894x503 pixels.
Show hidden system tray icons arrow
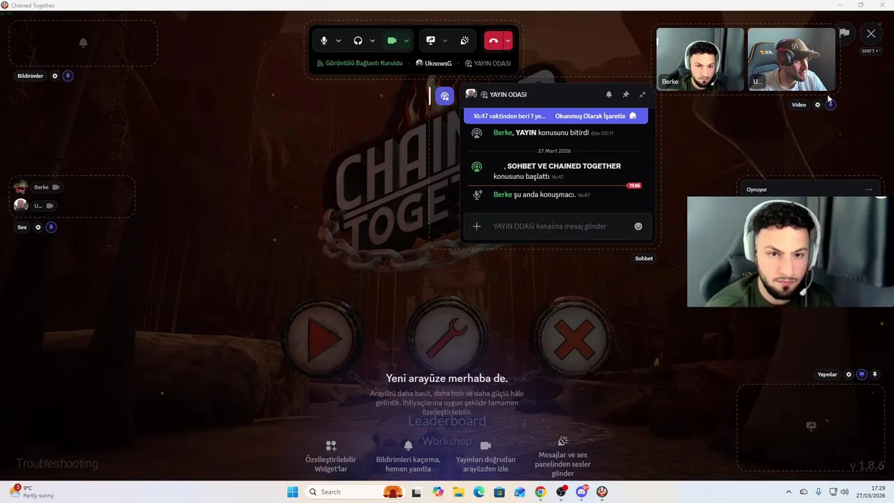pos(789,492)
